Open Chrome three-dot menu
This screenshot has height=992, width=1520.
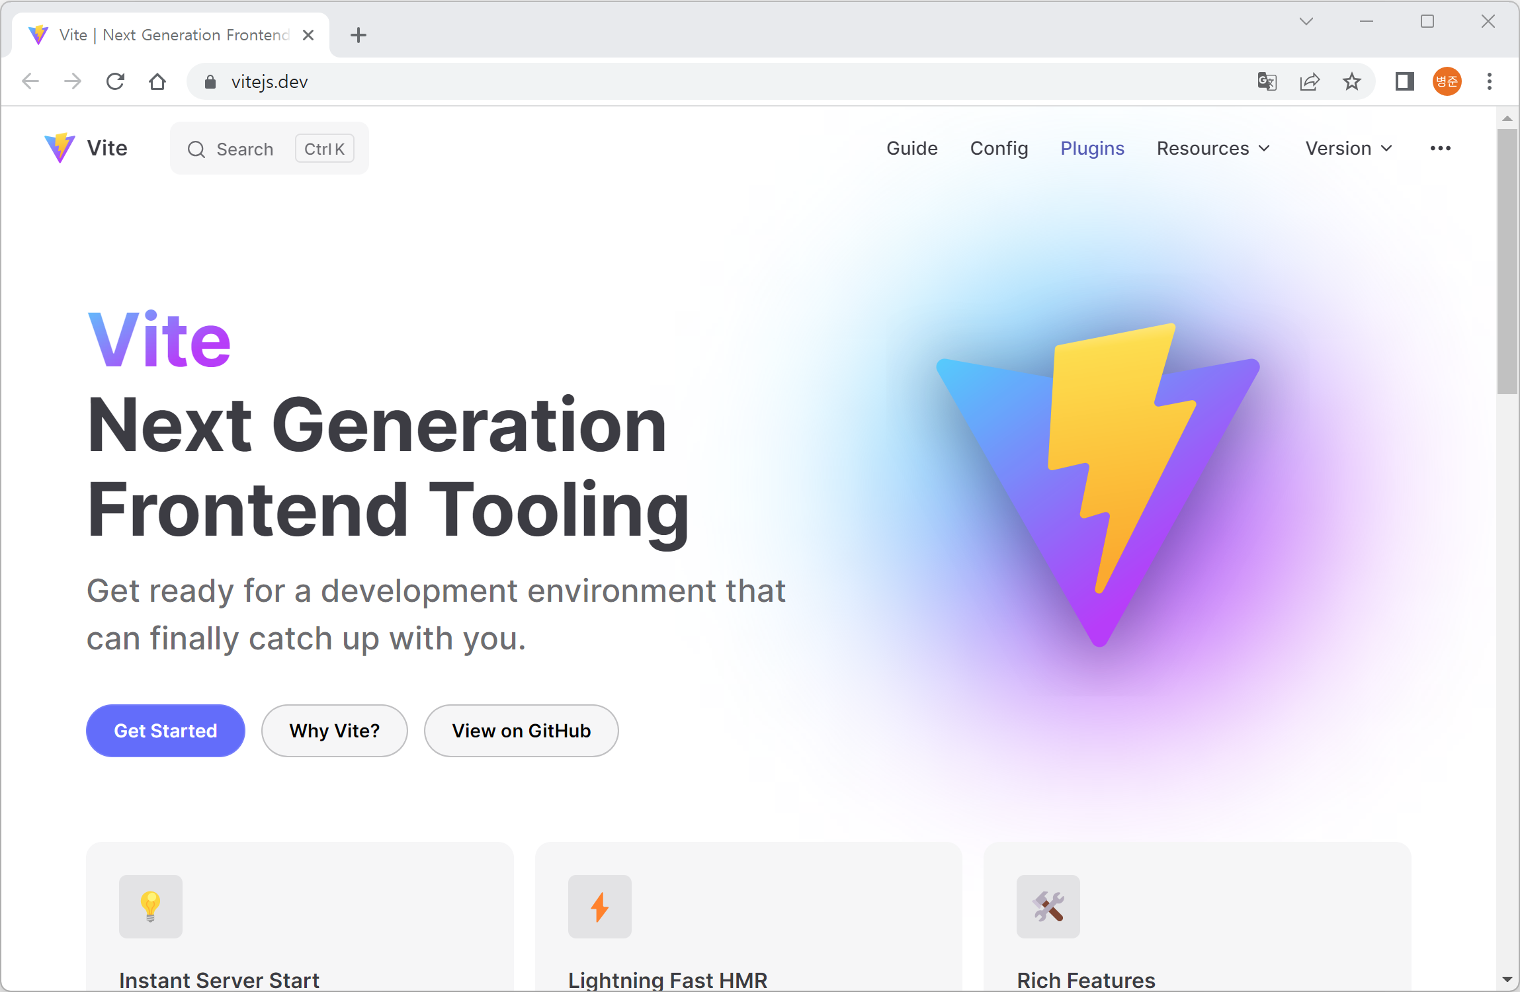coord(1489,81)
